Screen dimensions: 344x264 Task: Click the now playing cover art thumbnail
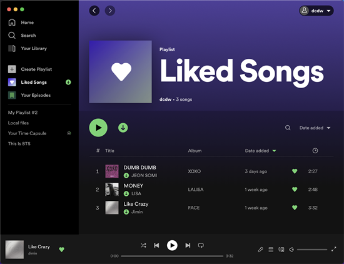(x=14, y=249)
